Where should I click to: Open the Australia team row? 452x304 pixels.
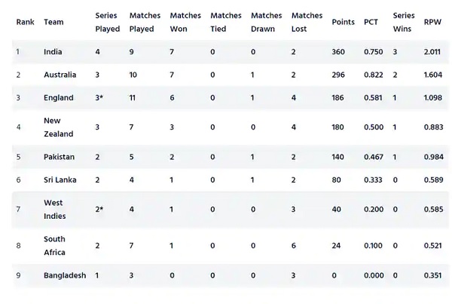pos(230,75)
